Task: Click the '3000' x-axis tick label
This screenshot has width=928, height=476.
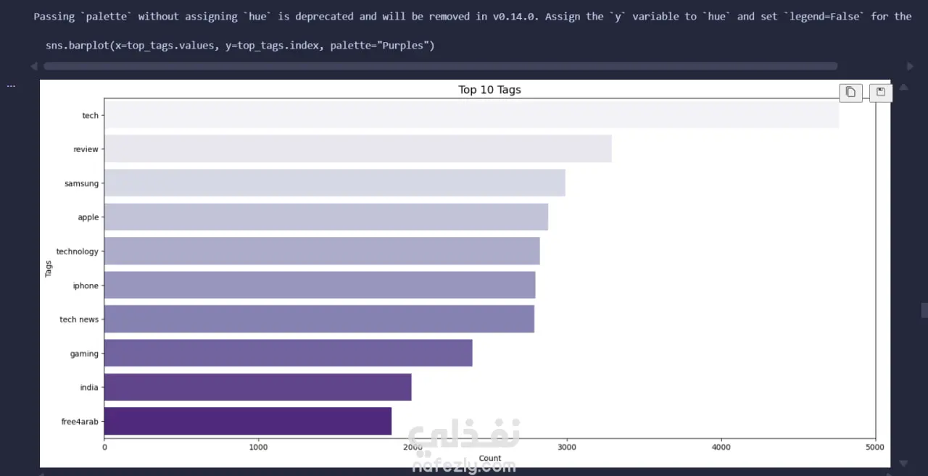Action: (567, 447)
